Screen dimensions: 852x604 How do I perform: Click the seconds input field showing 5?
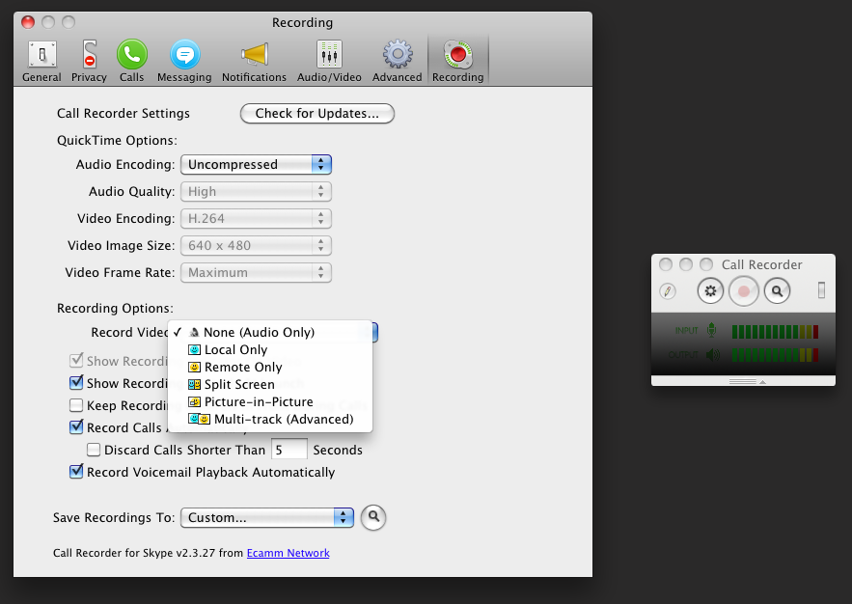coord(289,450)
